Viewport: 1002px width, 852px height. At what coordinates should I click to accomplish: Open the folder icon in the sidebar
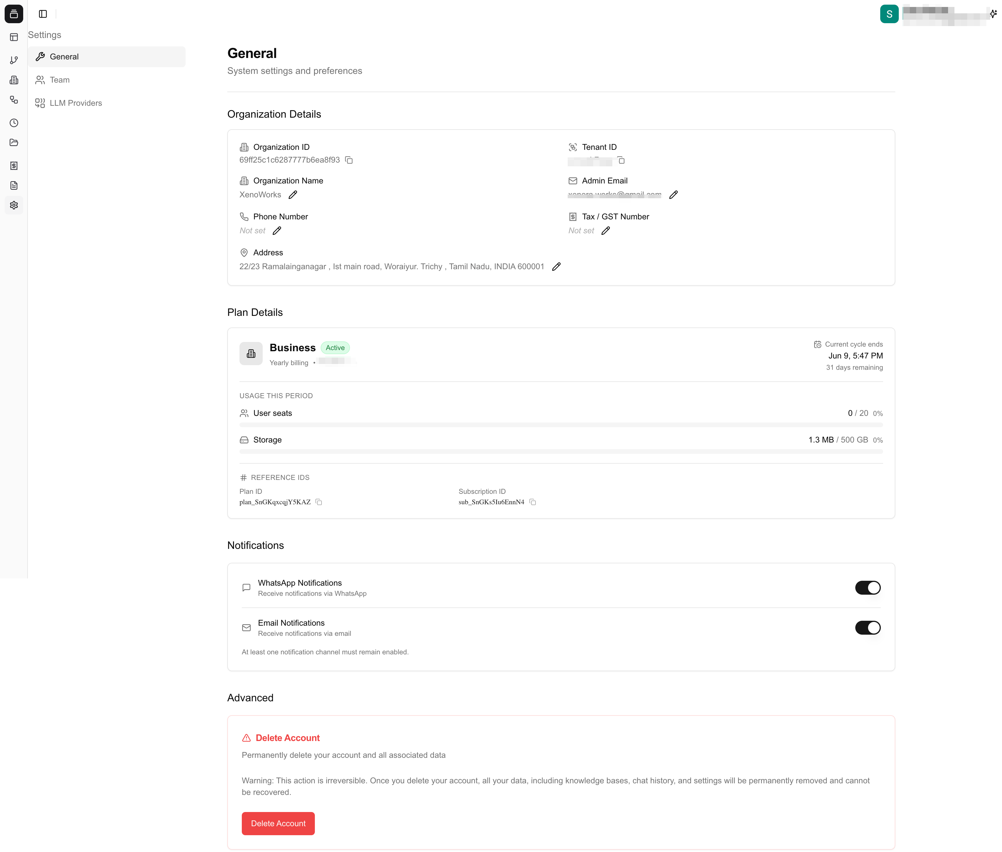pyautogui.click(x=14, y=143)
